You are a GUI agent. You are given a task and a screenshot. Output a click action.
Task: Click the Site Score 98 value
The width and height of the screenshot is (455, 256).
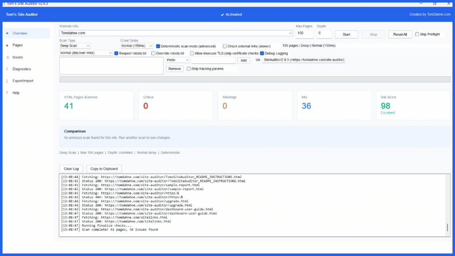click(385, 106)
